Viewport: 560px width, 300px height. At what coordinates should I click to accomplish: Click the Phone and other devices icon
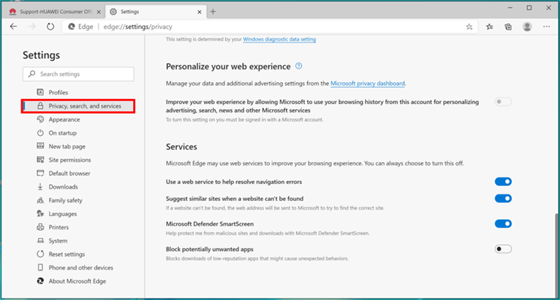click(x=40, y=267)
